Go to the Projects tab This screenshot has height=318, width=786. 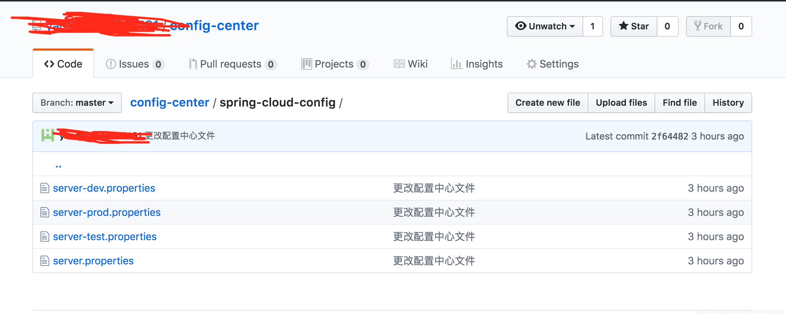click(335, 64)
